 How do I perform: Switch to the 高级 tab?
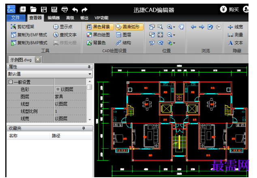[70, 18]
